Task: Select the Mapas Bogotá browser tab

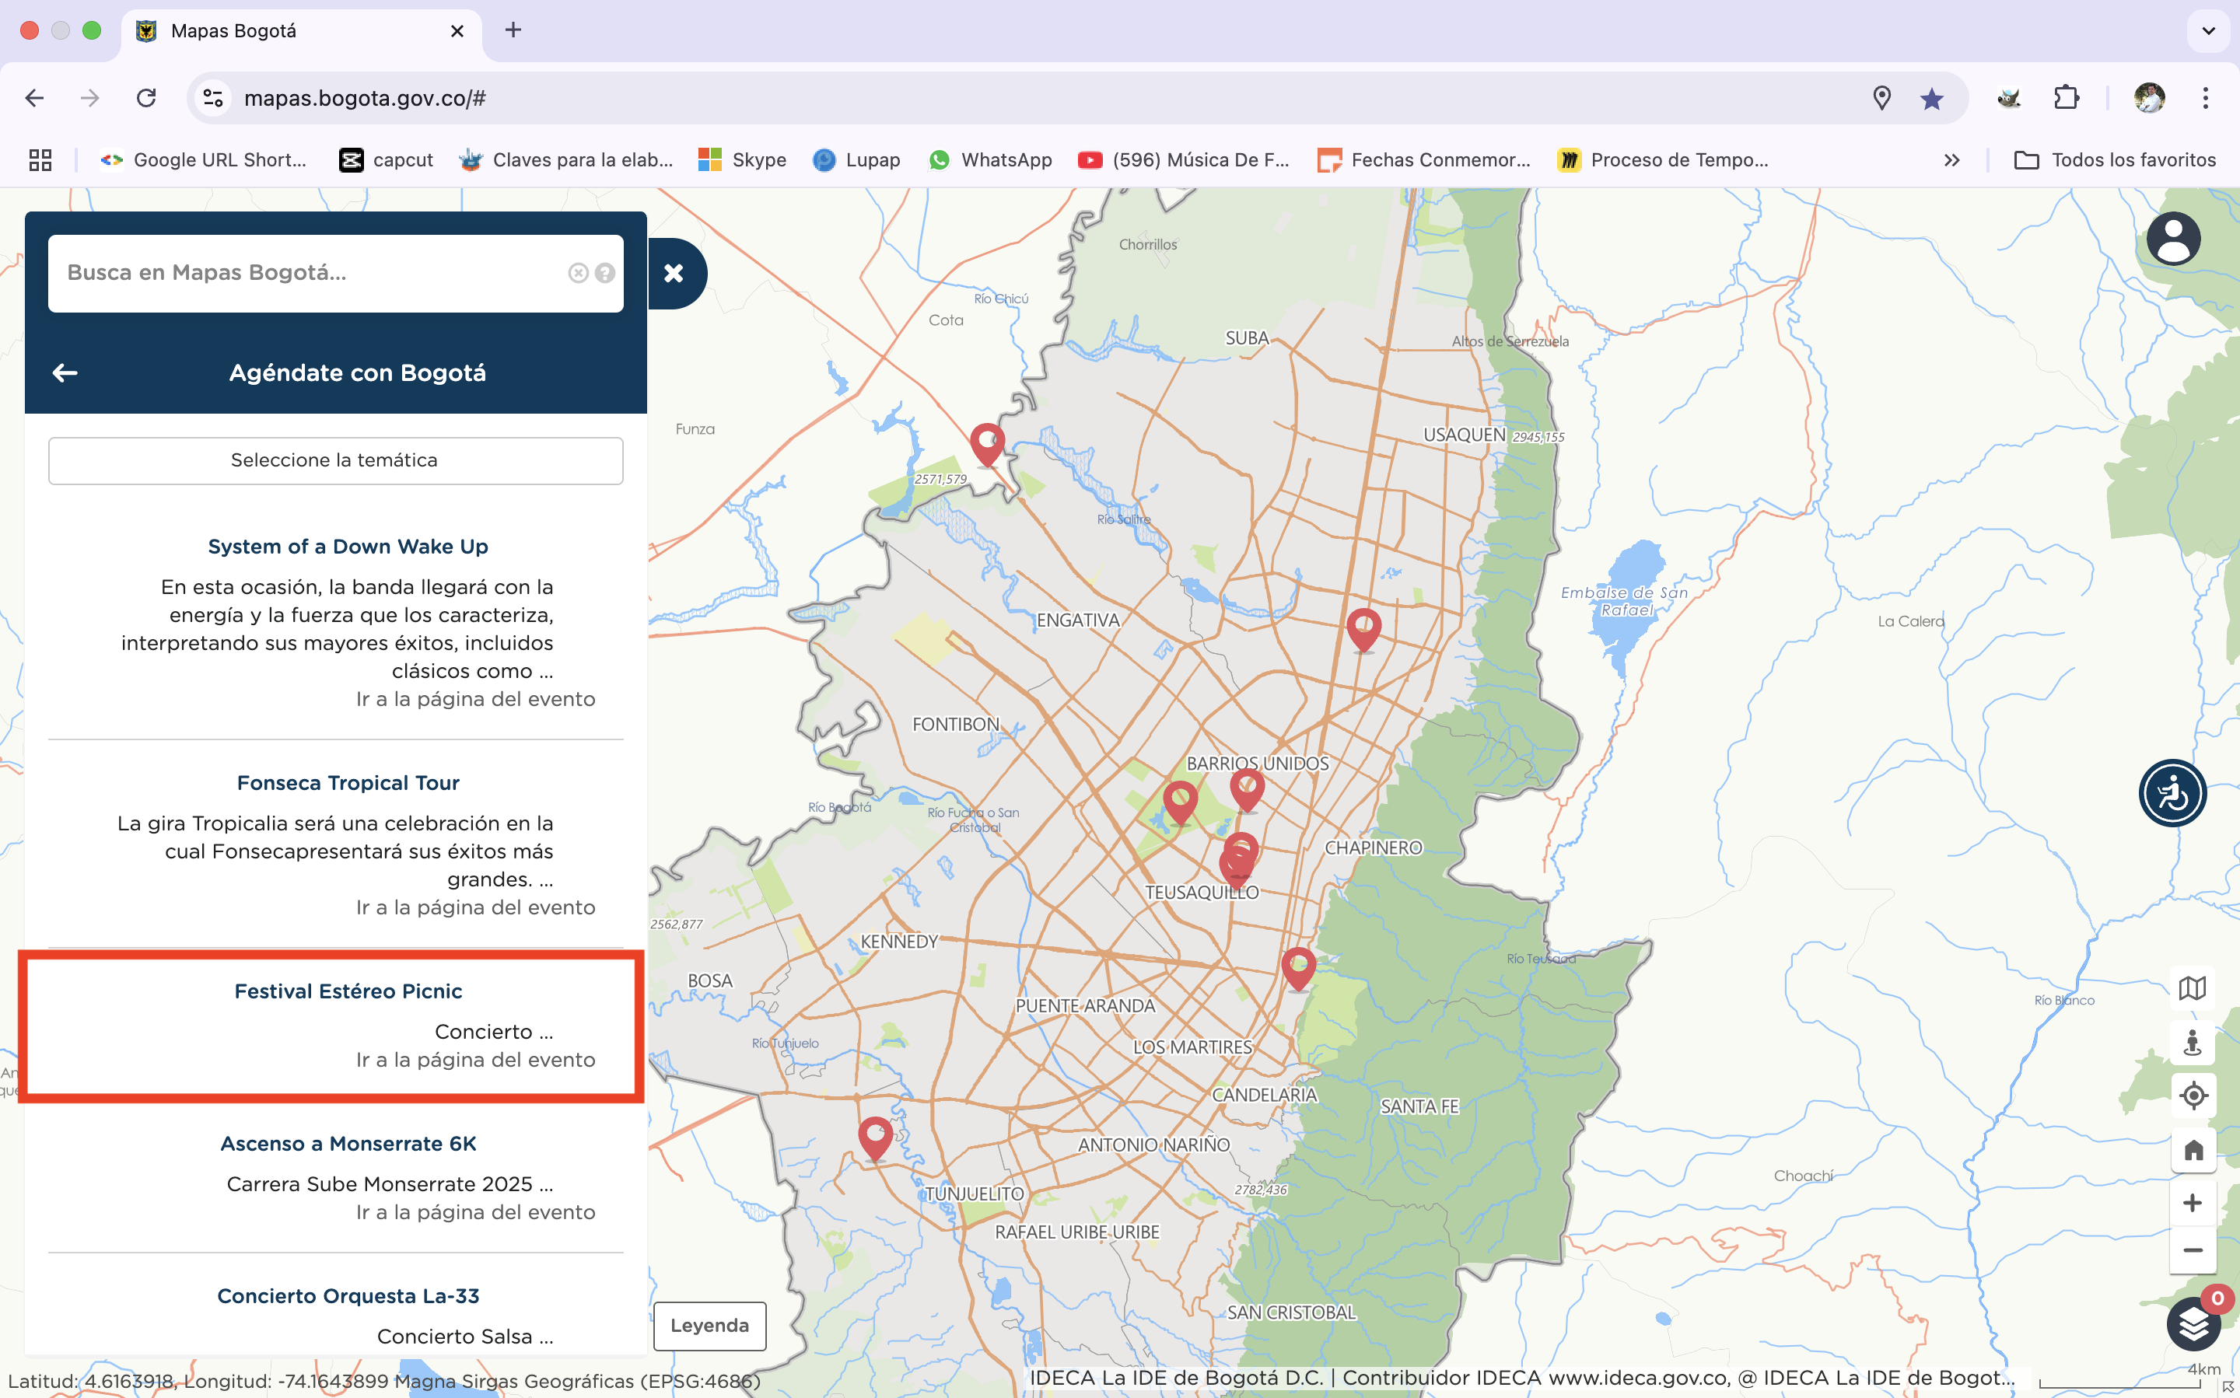Action: click(x=234, y=30)
